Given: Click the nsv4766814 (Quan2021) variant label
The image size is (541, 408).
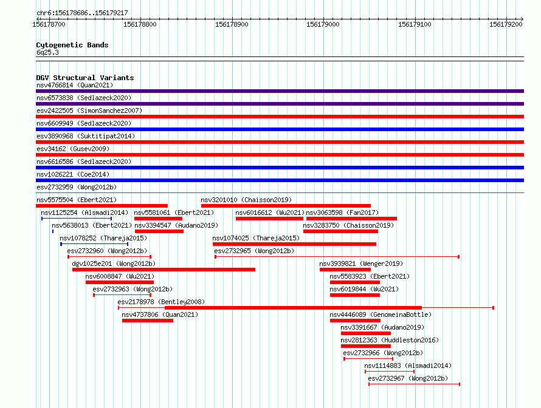Looking at the screenshot, I should pyautogui.click(x=75, y=85).
